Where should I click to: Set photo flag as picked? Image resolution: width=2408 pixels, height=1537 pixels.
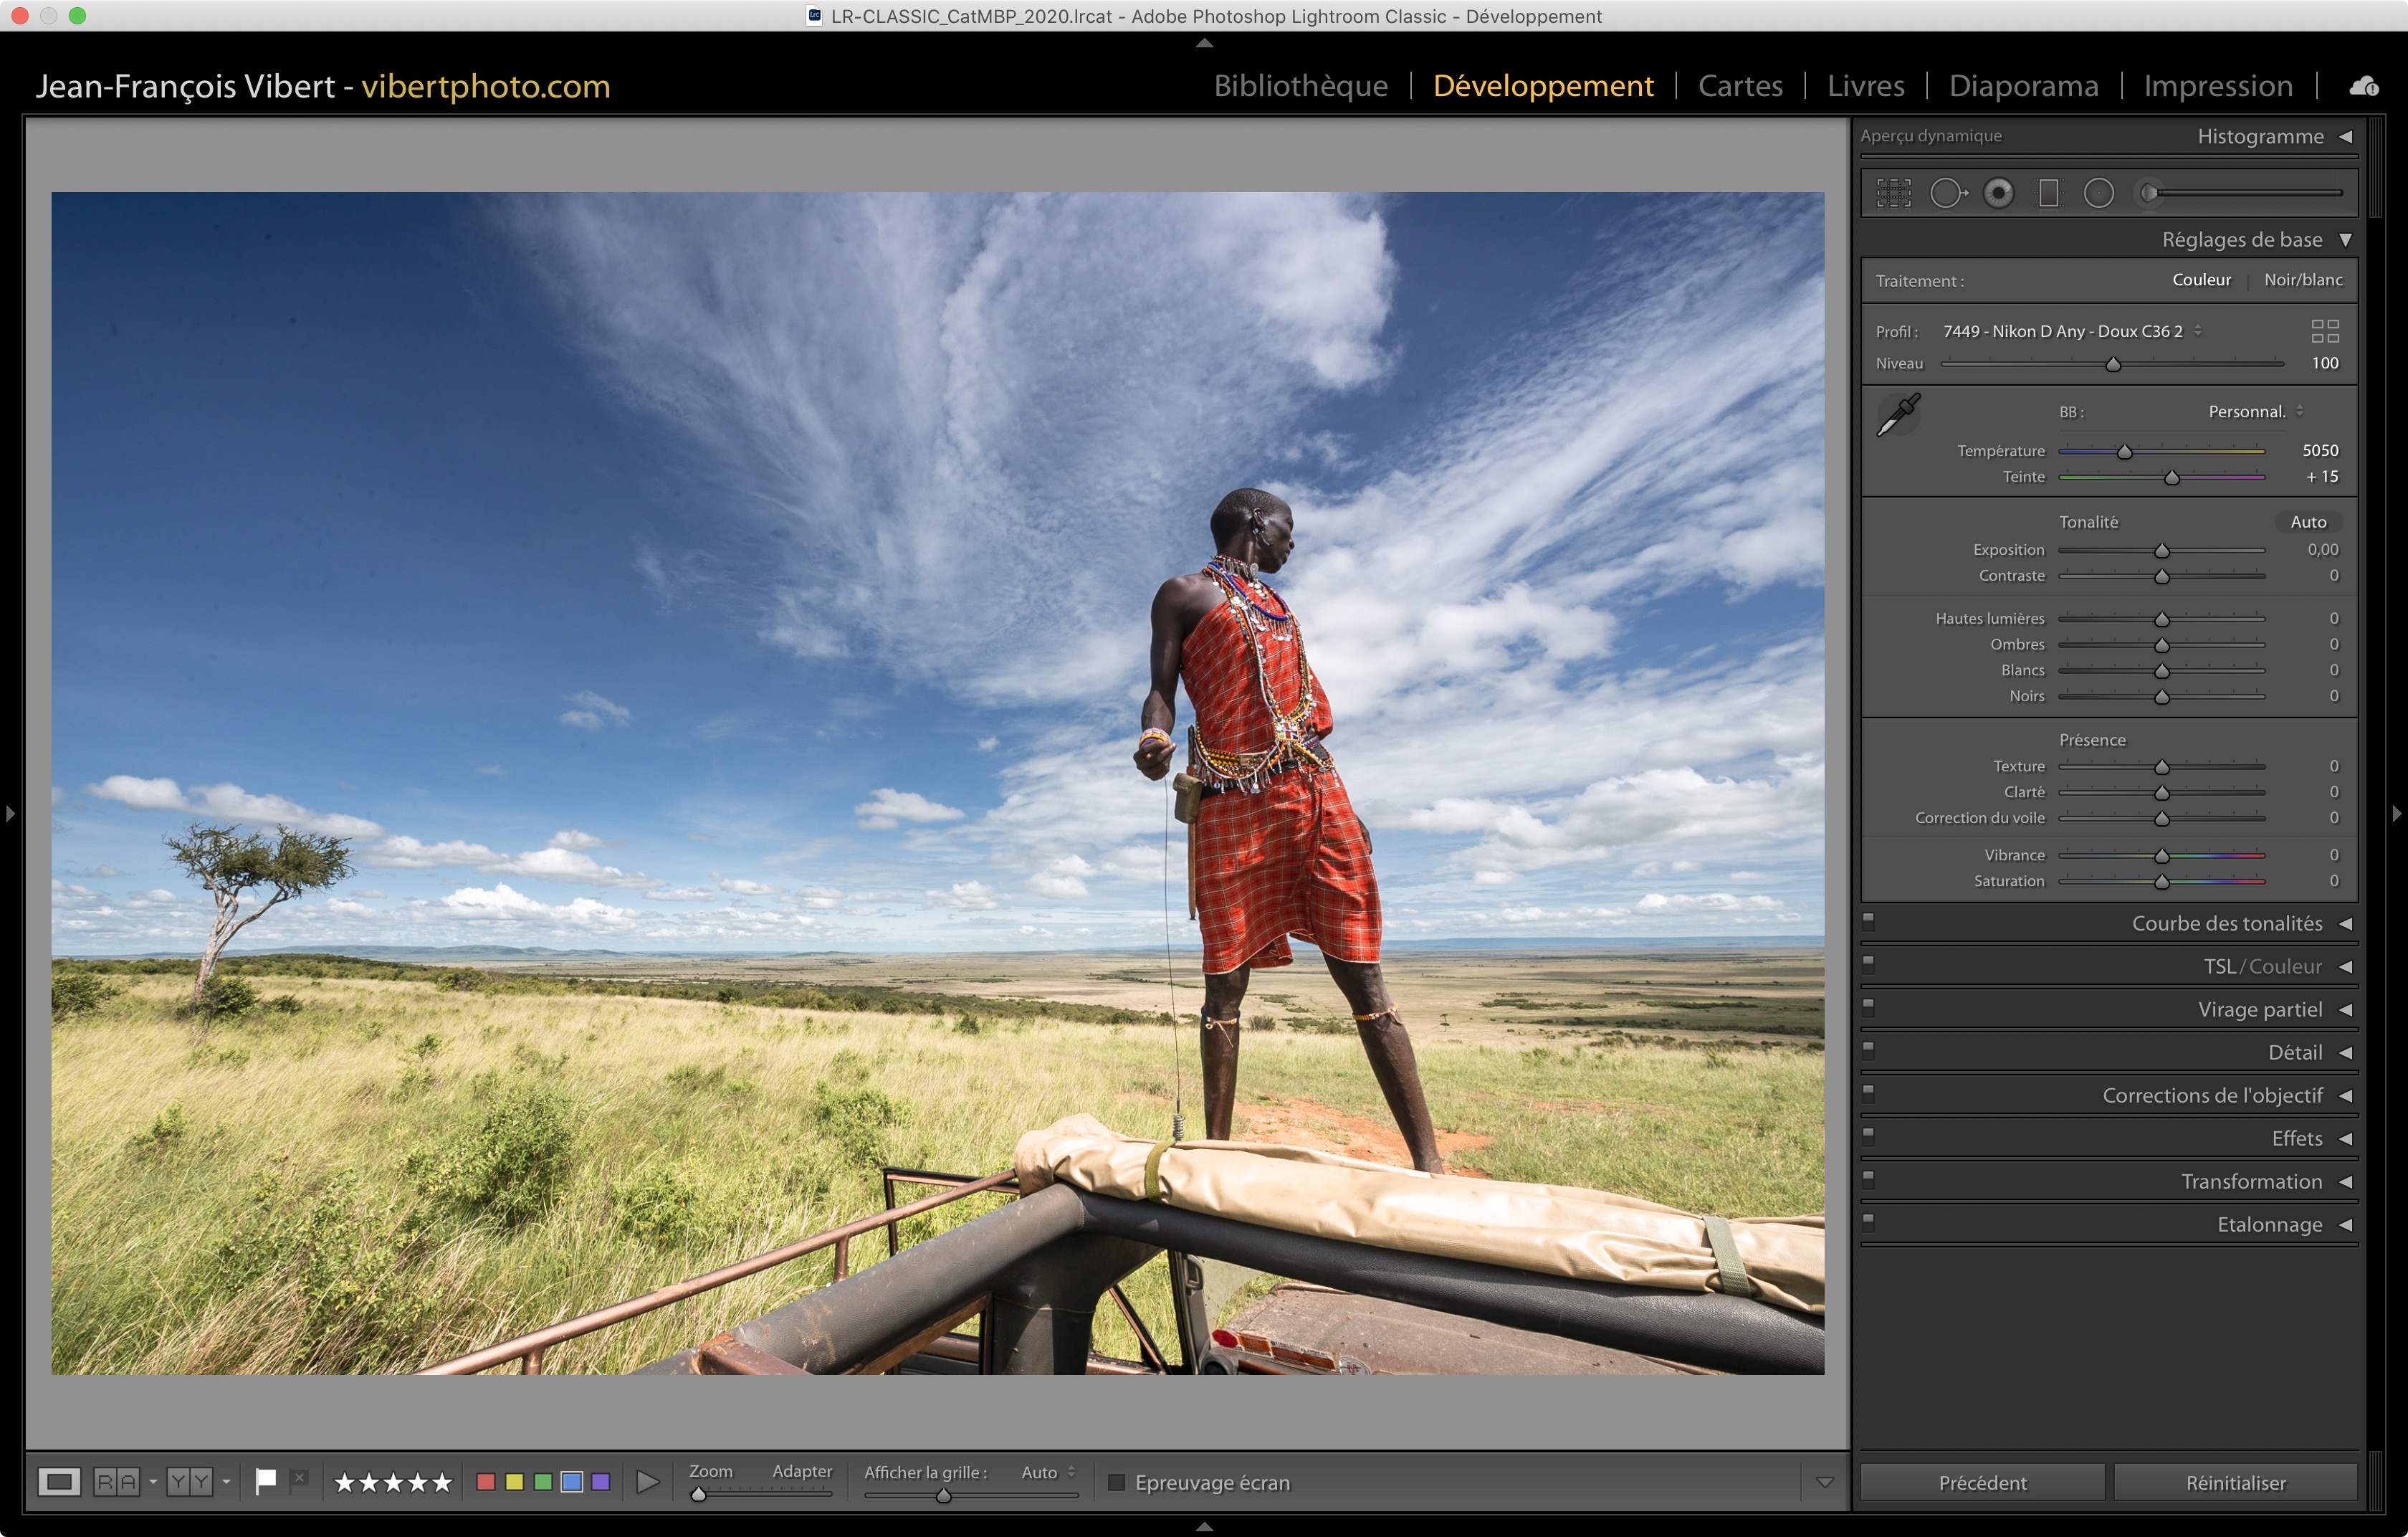point(265,1481)
